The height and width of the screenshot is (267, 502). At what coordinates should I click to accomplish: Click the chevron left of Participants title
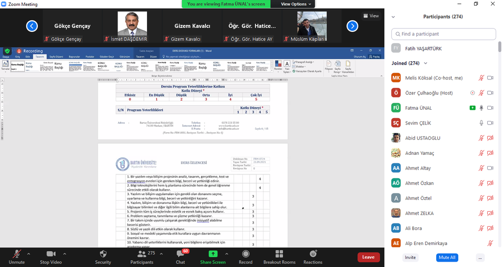(x=393, y=17)
